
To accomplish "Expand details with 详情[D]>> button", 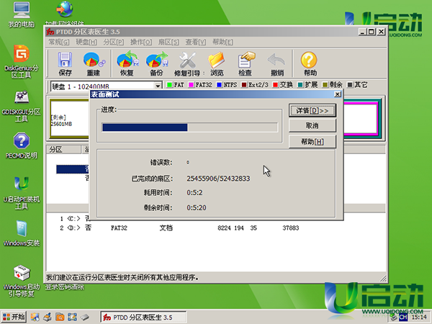I will pyautogui.click(x=312, y=111).
